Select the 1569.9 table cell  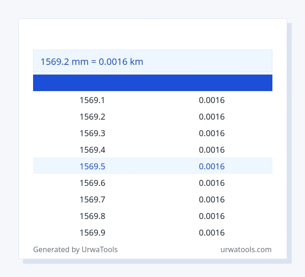[x=92, y=232]
